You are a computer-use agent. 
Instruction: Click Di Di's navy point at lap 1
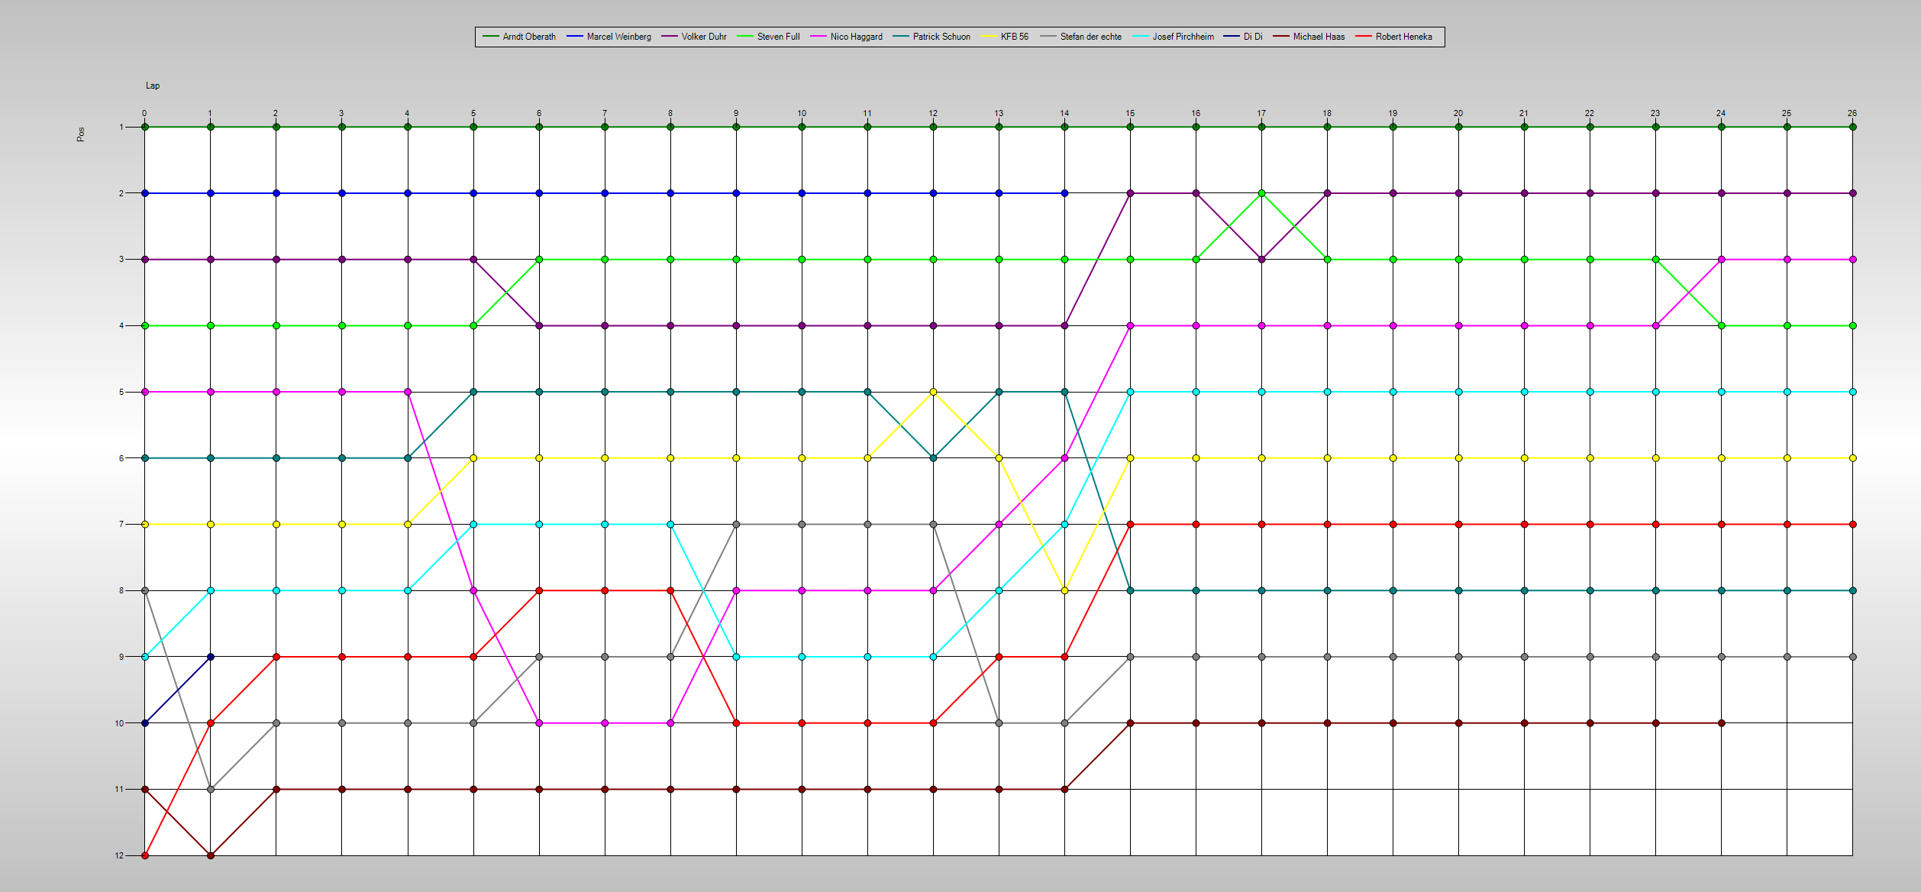[x=211, y=657]
